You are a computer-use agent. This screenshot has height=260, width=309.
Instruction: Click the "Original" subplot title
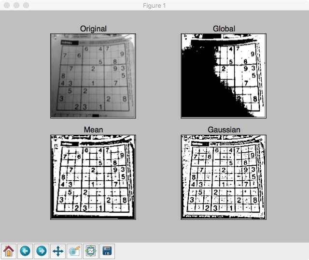coord(93,29)
